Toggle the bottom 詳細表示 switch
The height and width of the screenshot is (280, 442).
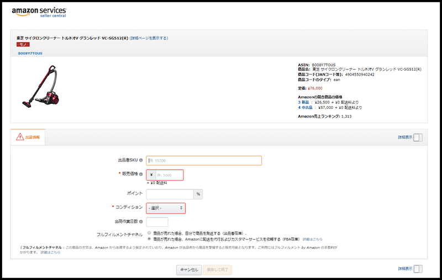pyautogui.click(x=418, y=269)
